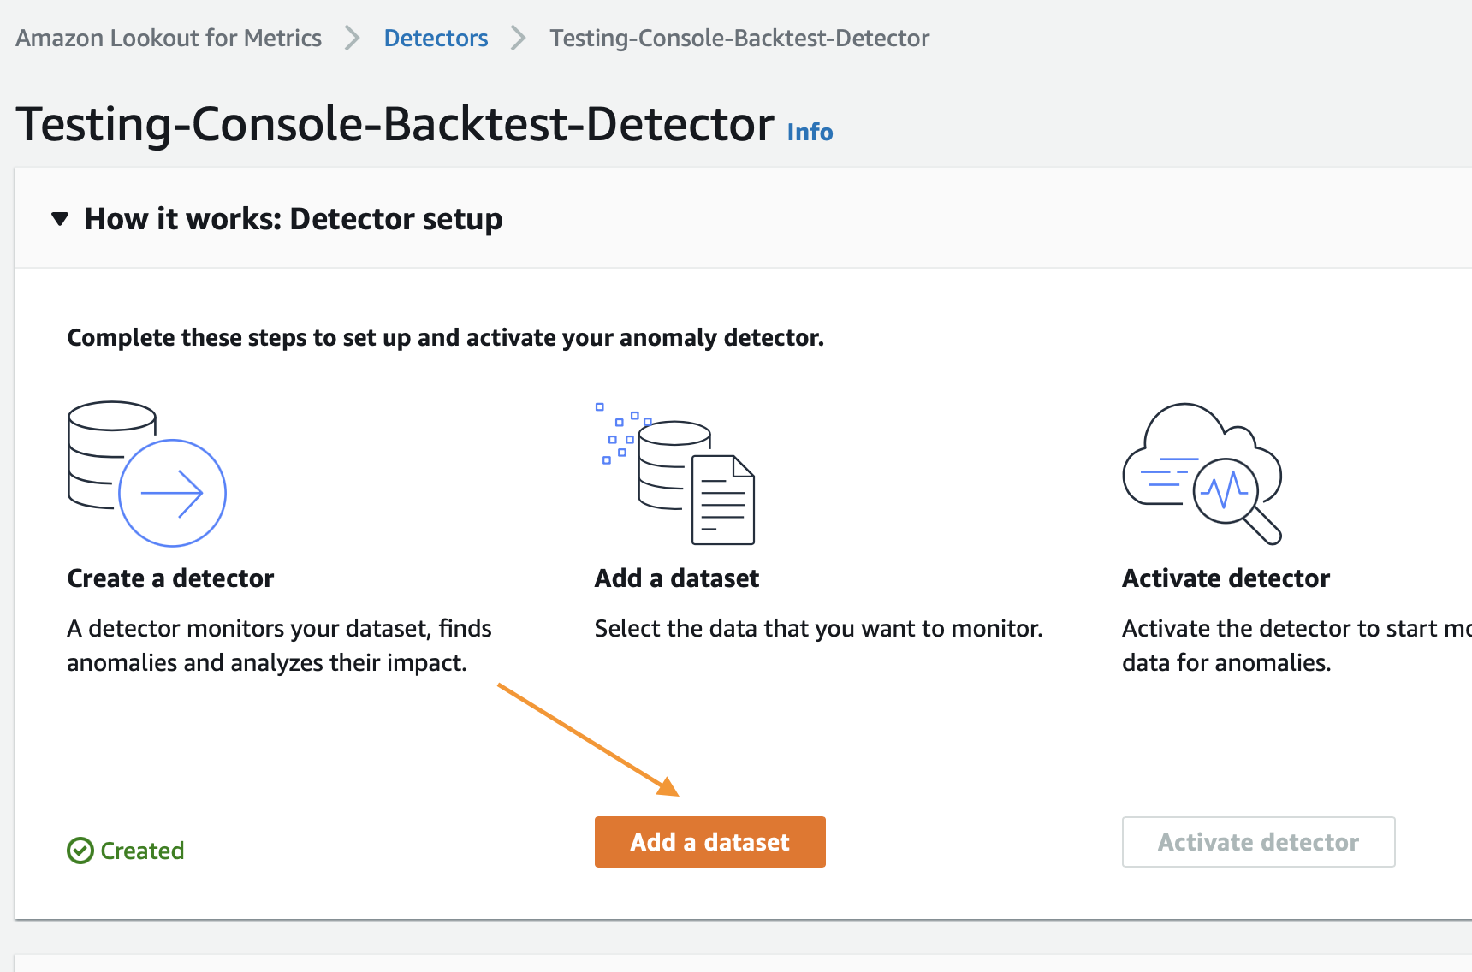The image size is (1472, 972).
Task: Click the How it works: Detector setup header
Action: (x=294, y=219)
